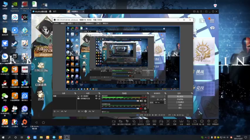Open game hamburger menu at top right
250x140 pixels.
point(212,21)
